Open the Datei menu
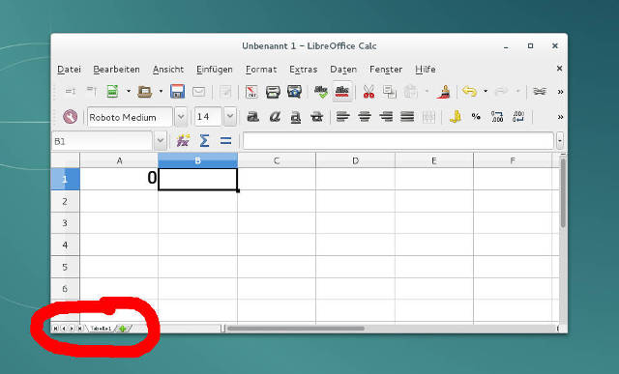 tap(69, 70)
